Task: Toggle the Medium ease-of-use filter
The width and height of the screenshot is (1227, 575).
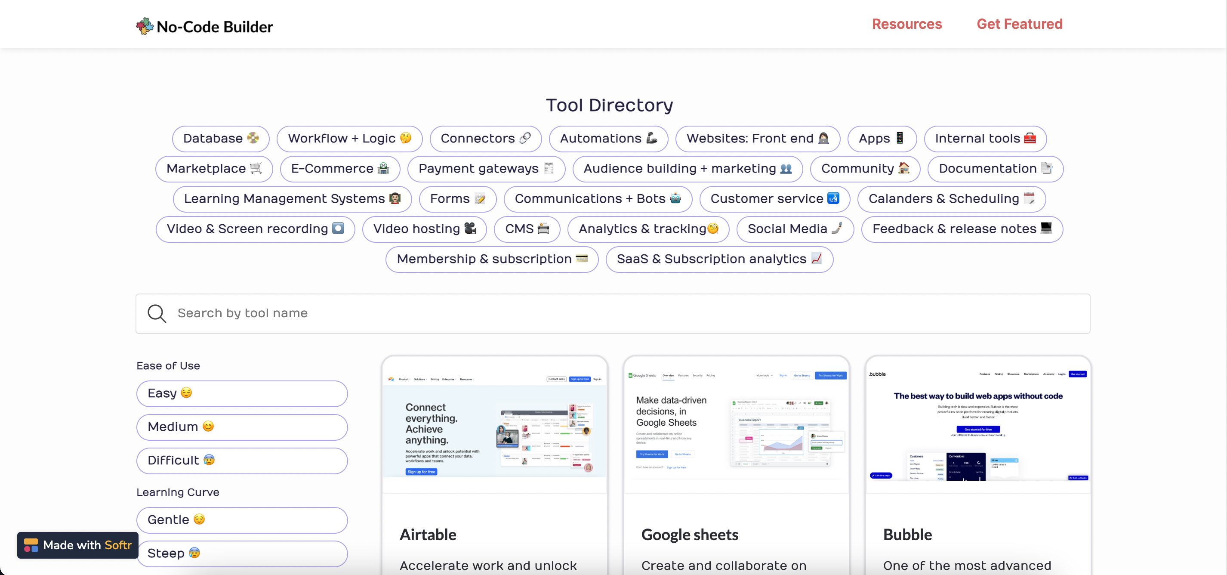Action: 242,427
